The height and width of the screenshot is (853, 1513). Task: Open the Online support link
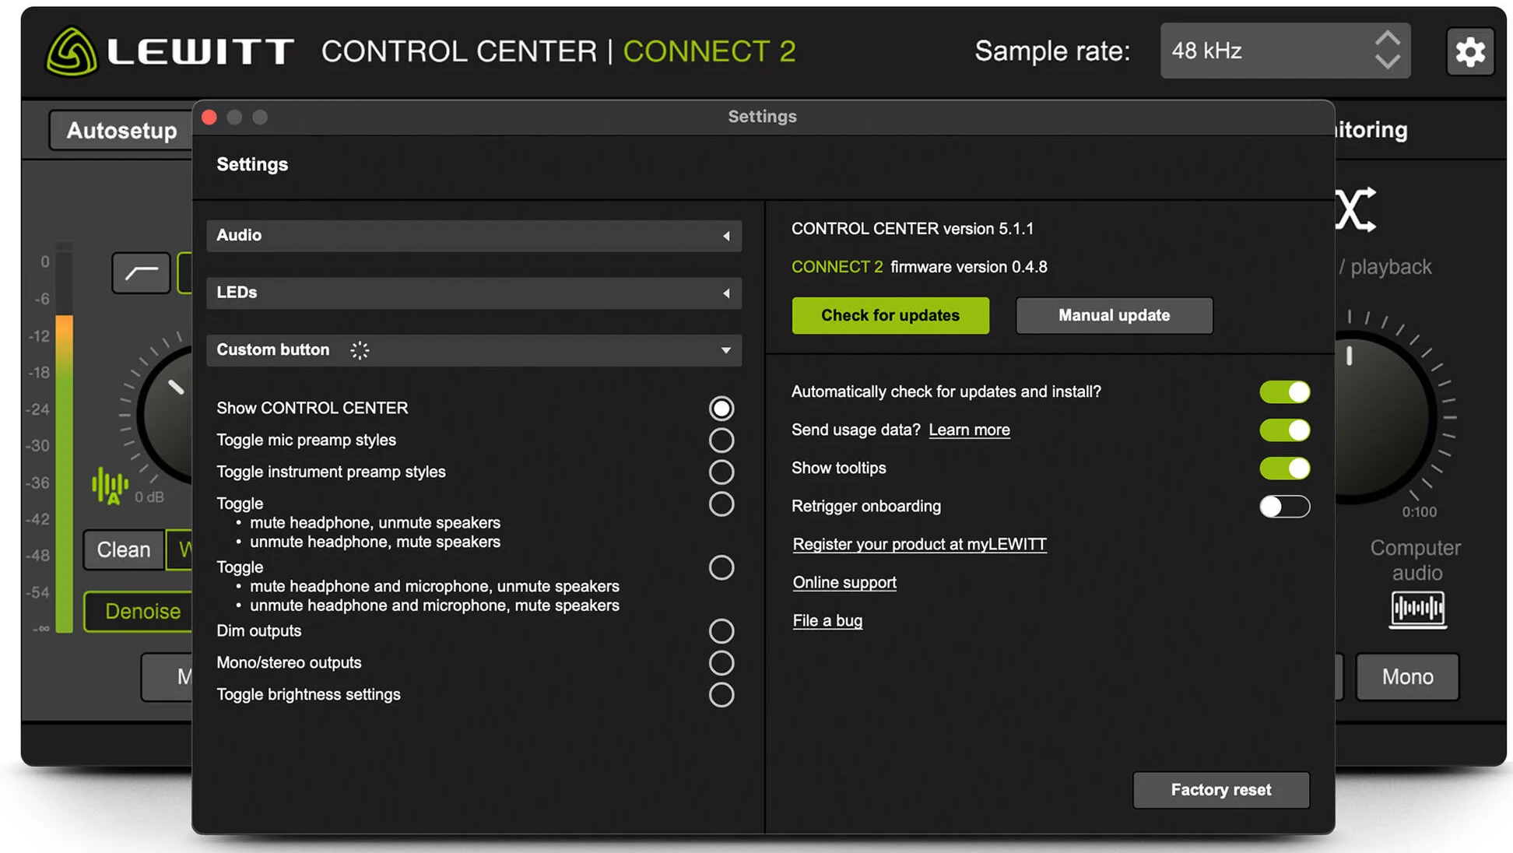coord(844,582)
